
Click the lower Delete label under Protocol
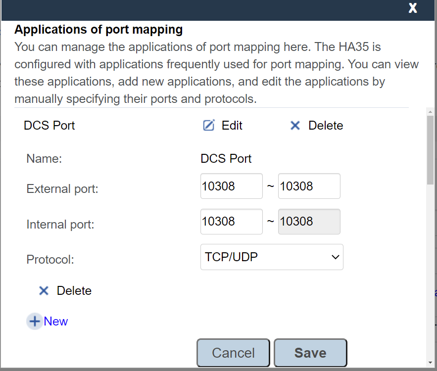[74, 290]
